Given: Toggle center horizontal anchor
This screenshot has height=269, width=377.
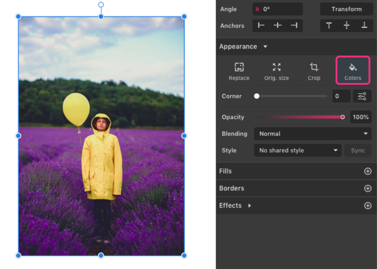Looking at the screenshot, I should point(278,25).
